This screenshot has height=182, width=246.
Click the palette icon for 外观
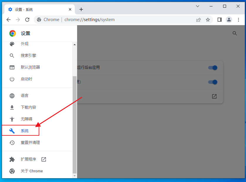[12, 44]
